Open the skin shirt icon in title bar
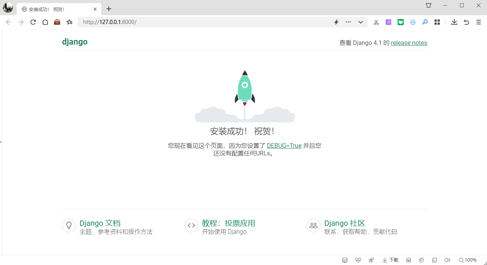Viewport: 487px width, 265px height. tap(429, 5)
